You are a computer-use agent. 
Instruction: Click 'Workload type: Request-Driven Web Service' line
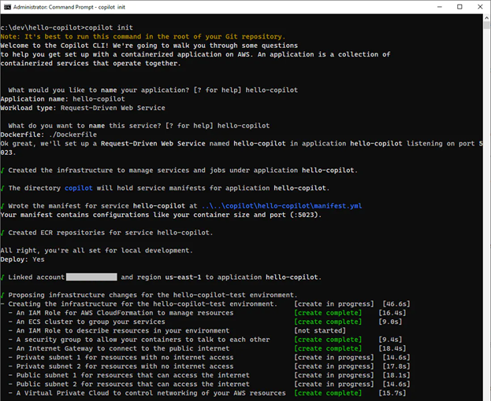point(83,108)
